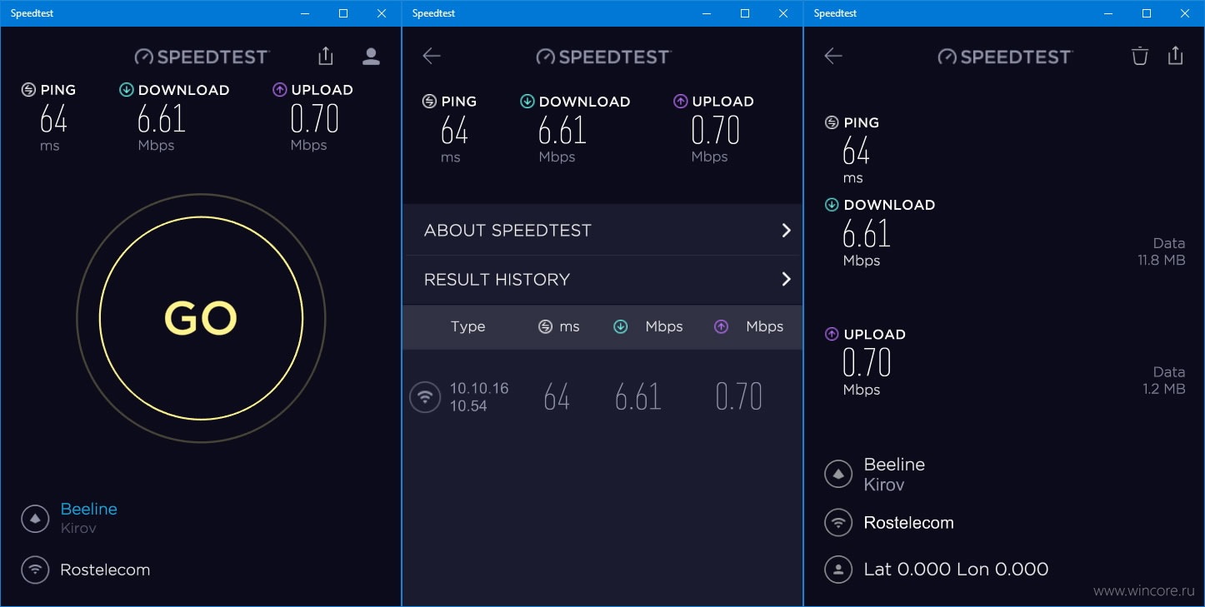
Task: Expand RESULT HISTORY chevron arrow
Action: pos(786,279)
